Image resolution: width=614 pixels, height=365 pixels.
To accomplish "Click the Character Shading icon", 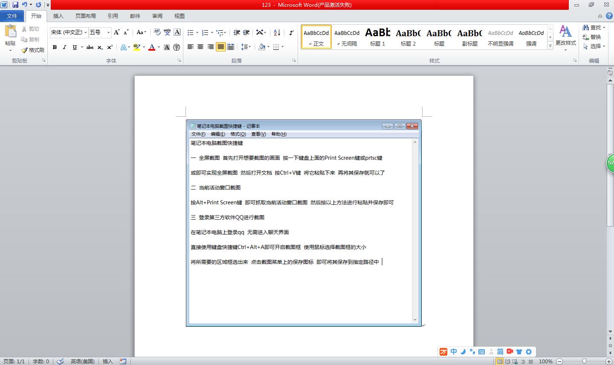I will point(167,47).
